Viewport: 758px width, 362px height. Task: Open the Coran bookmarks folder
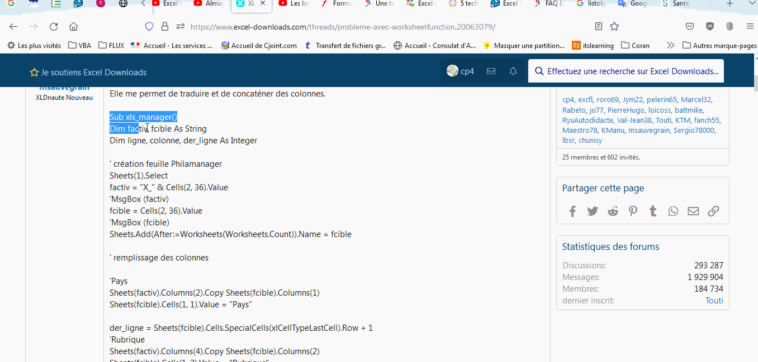coord(636,45)
